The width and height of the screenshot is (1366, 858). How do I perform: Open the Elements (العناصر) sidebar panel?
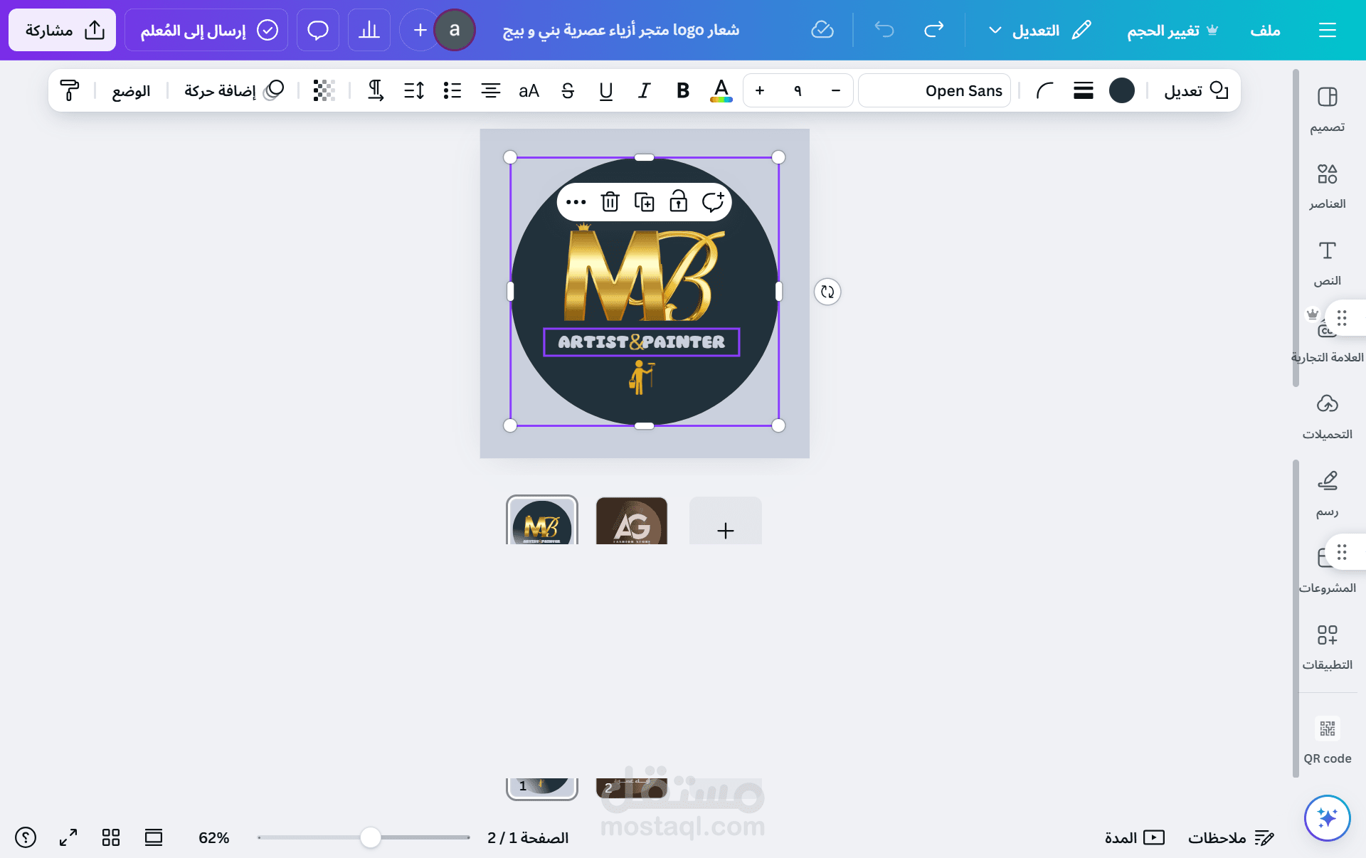click(x=1327, y=186)
